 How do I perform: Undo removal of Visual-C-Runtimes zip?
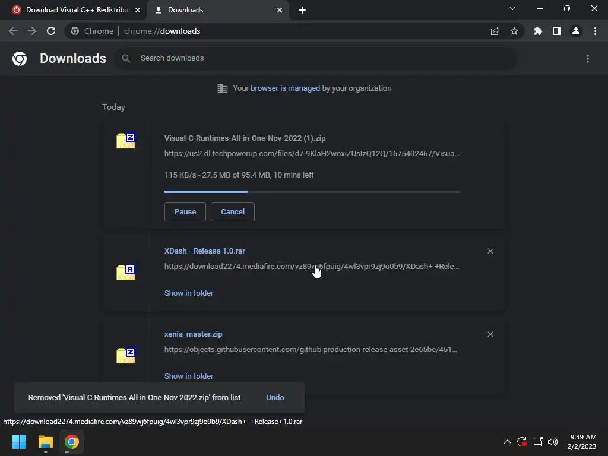(x=275, y=397)
